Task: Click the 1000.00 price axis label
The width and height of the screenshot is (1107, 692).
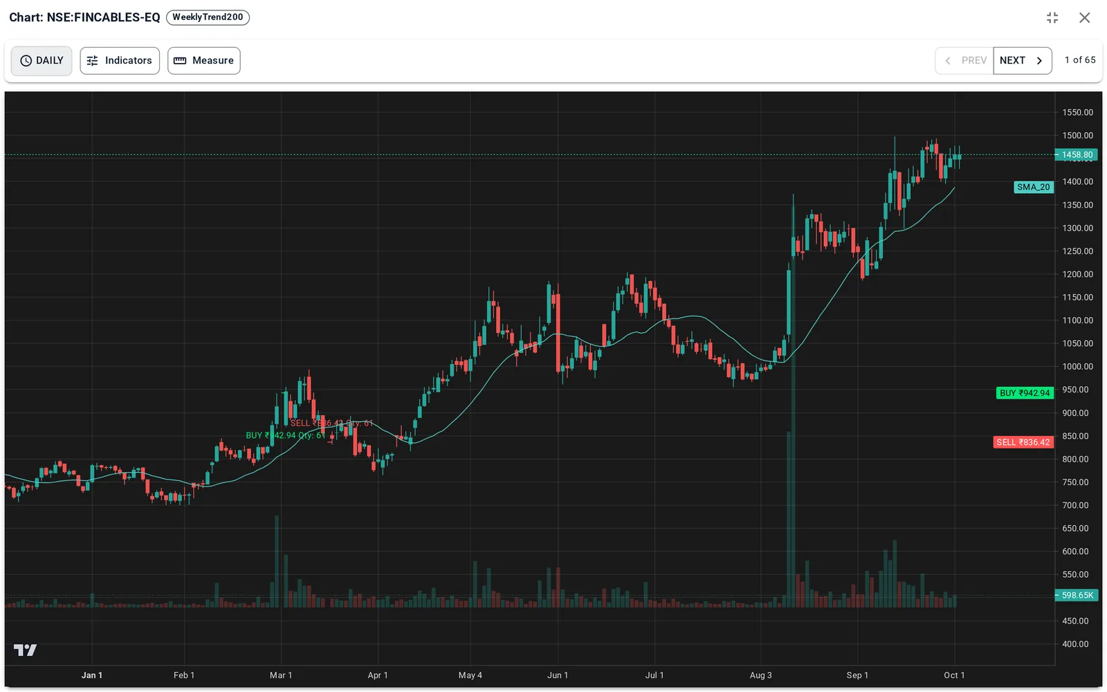Action: pyautogui.click(x=1078, y=367)
